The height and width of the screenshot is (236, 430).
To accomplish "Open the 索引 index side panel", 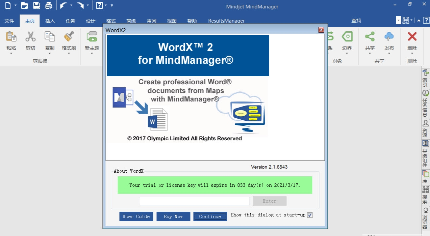I will click(x=425, y=78).
